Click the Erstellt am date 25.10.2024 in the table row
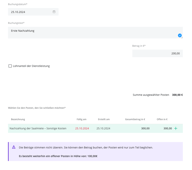This screenshot has width=192, height=170. pyautogui.click(x=103, y=128)
